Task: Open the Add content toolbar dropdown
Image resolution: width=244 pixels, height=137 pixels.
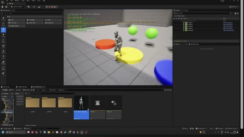Action: pyautogui.click(x=29, y=7)
